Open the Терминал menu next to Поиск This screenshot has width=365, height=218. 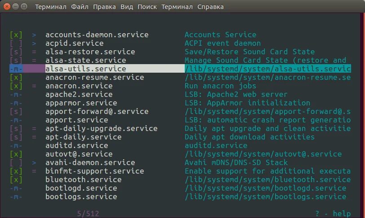[177, 7]
